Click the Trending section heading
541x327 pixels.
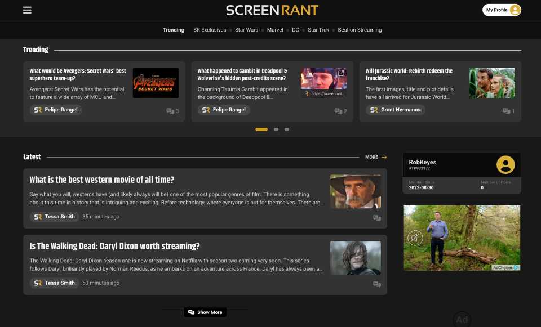coord(36,50)
